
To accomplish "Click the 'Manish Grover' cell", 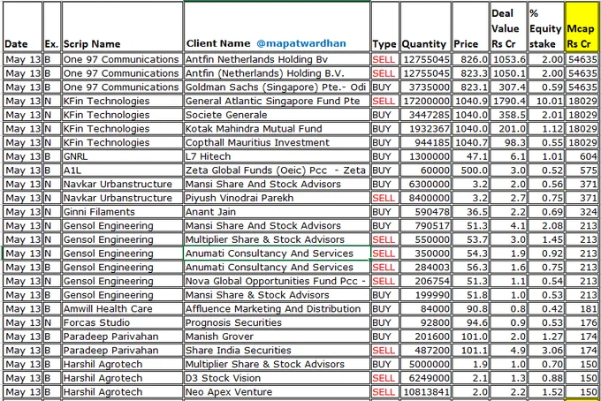I will pos(278,337).
